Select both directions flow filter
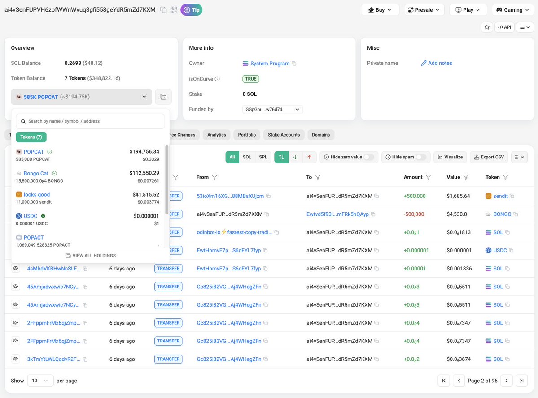Viewport: 538px width, 398px height. [281, 157]
